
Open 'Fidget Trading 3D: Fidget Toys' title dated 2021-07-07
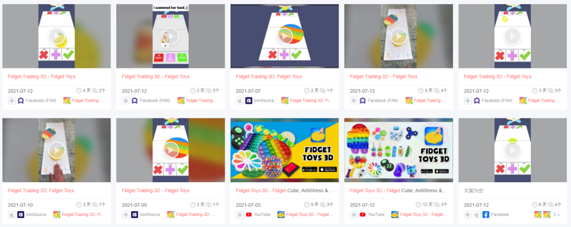[269, 77]
